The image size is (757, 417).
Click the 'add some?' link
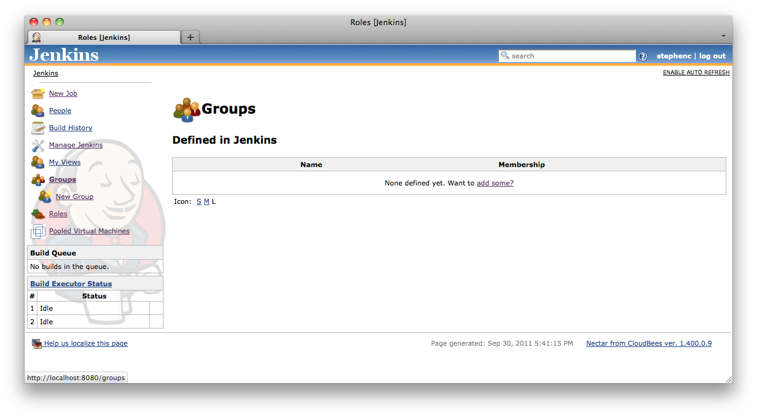(495, 183)
